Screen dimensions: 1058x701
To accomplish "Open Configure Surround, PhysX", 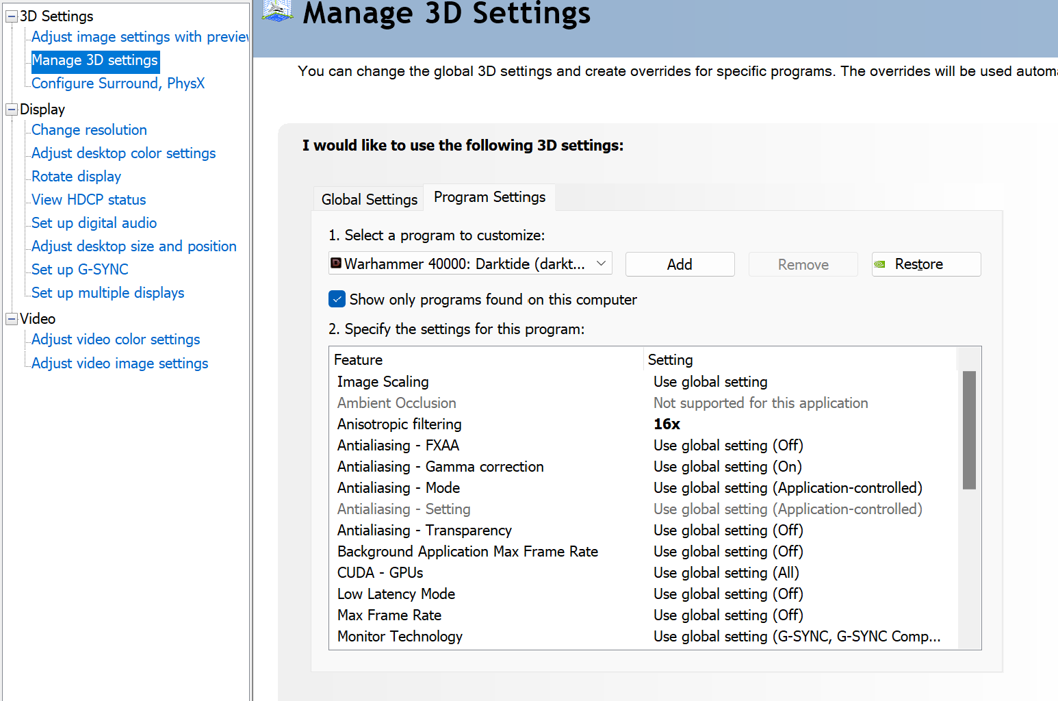I will (118, 84).
